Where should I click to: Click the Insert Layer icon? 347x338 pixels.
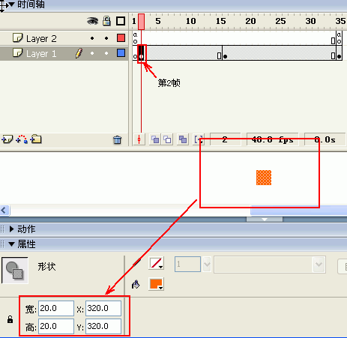(x=7, y=139)
